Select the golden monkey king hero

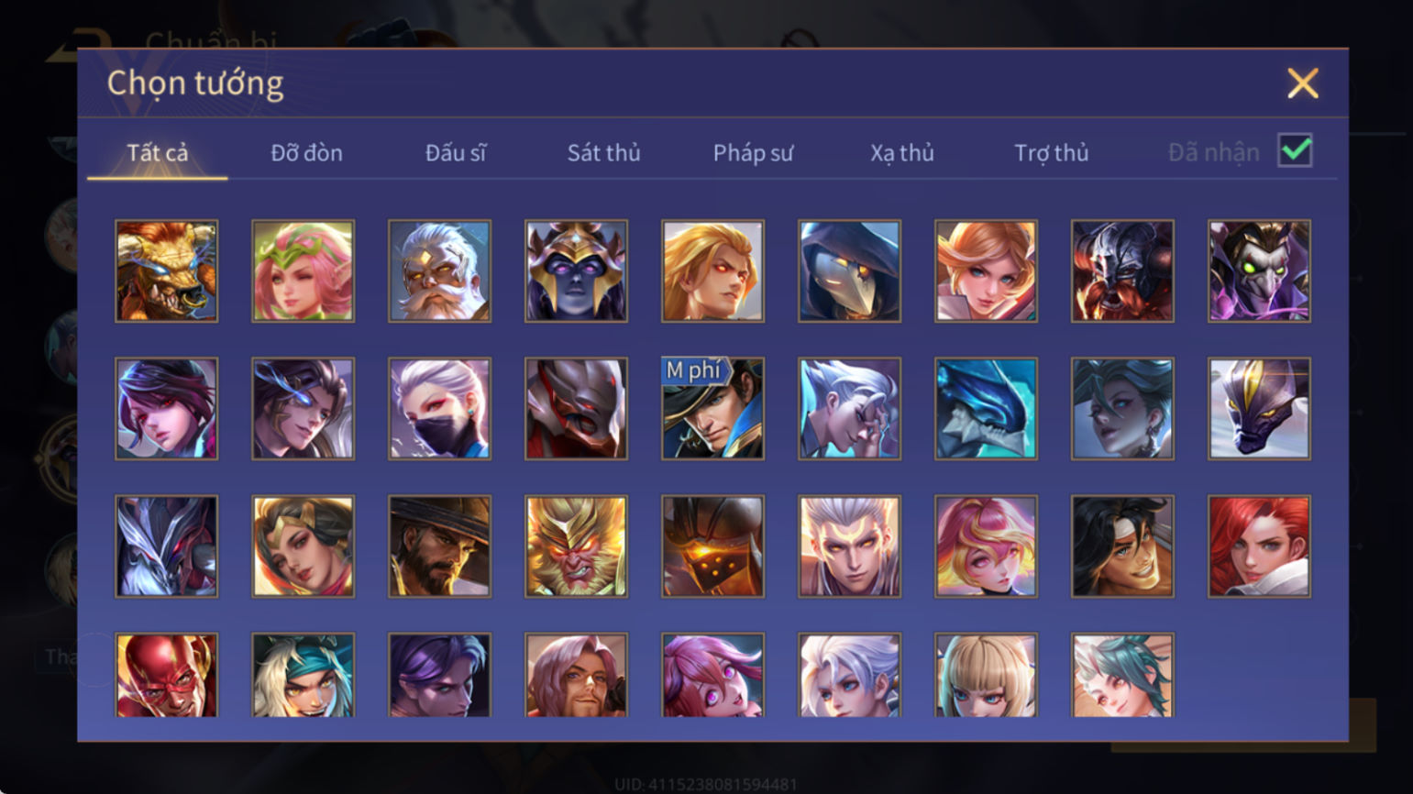(577, 546)
